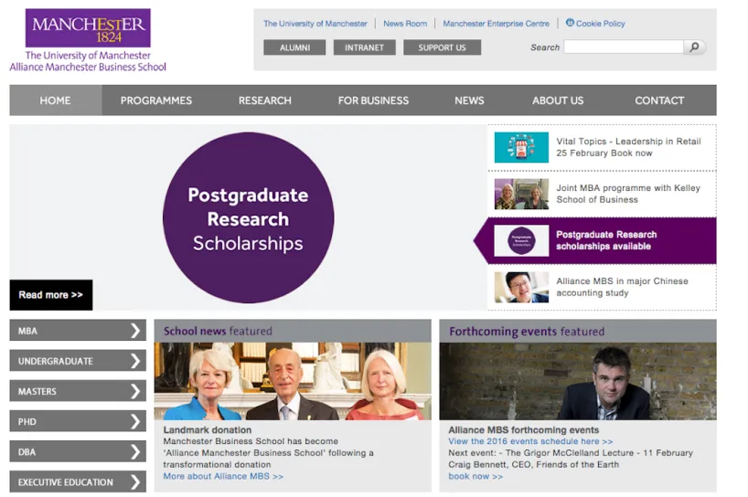748x497 pixels.
Task: Click Alliance MBS in major Chinese text
Action: click(622, 288)
